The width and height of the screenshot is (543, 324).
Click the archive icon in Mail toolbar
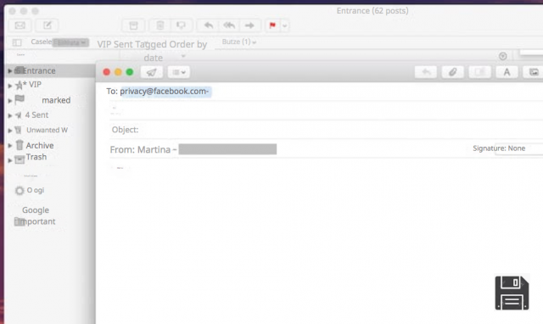point(133,25)
